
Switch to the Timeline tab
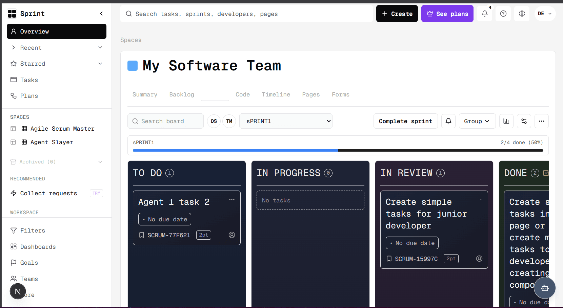276,94
